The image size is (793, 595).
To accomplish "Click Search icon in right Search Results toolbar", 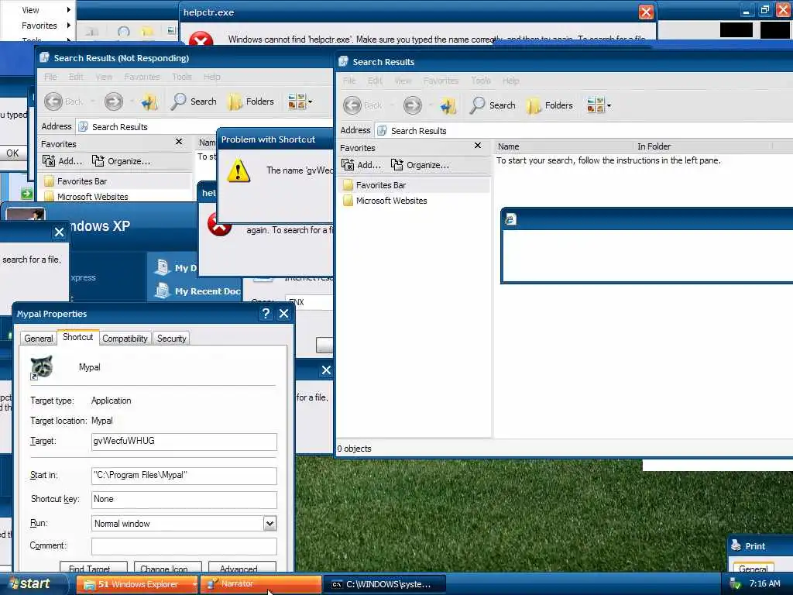I will pos(477,105).
